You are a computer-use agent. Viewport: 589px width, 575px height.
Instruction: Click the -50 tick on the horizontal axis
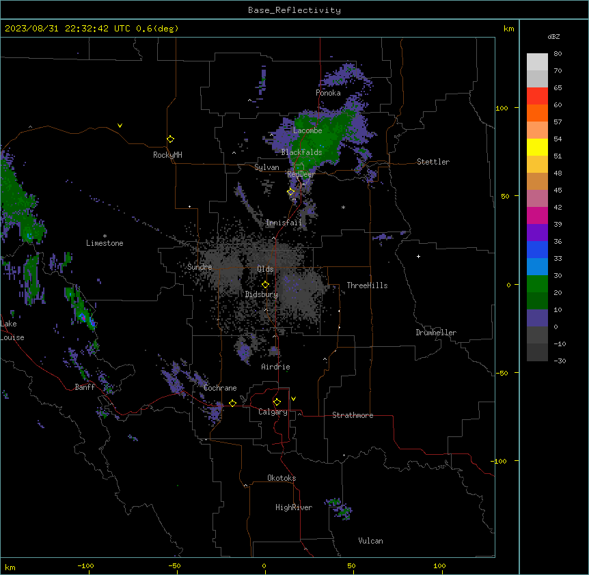pyautogui.click(x=174, y=565)
